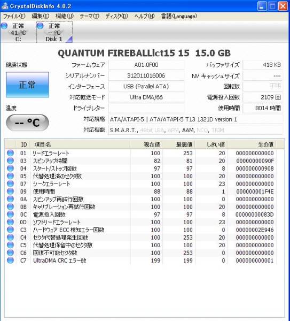
Task: Click the power-on hours value 8014 時間
Action: [x=263, y=108]
